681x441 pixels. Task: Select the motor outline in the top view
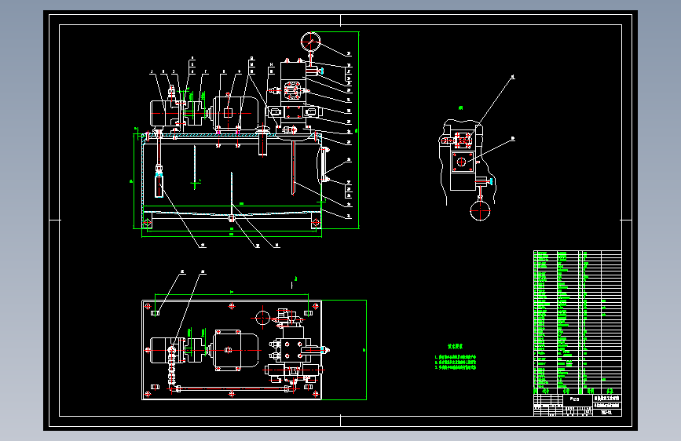point(235,350)
